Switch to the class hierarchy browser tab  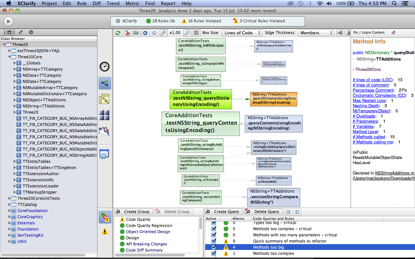tap(9, 32)
